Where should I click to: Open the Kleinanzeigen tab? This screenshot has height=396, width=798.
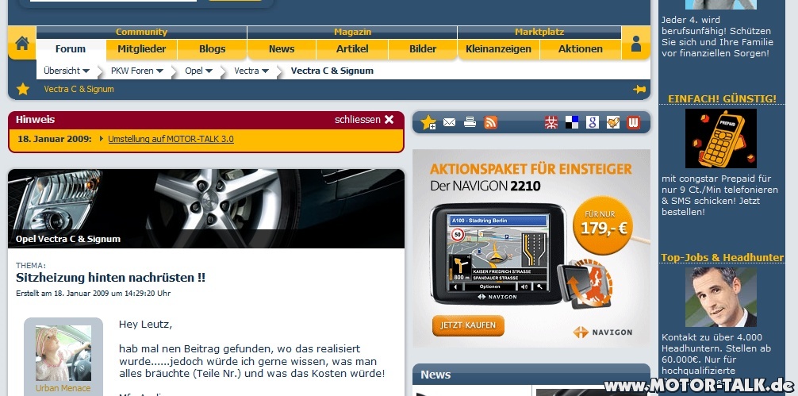pyautogui.click(x=499, y=49)
